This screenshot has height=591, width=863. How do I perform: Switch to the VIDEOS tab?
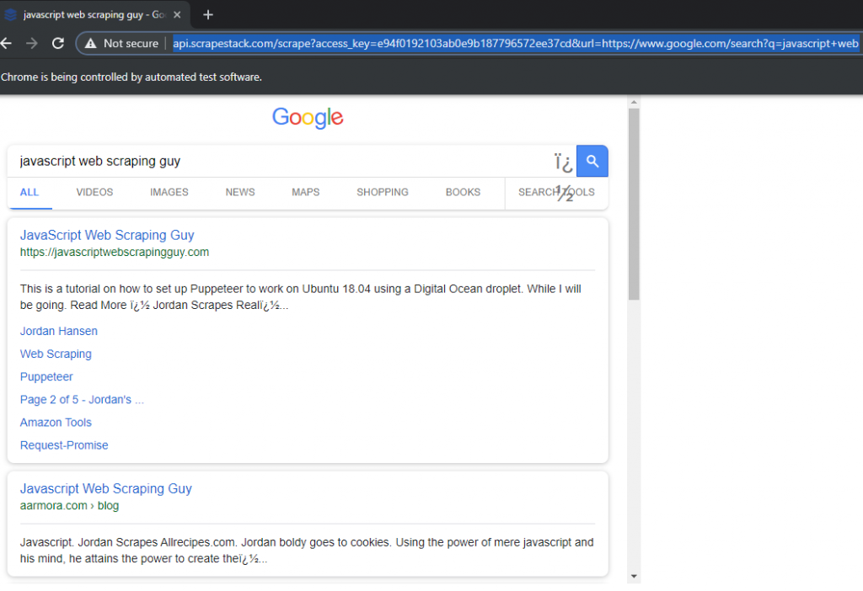pos(94,193)
